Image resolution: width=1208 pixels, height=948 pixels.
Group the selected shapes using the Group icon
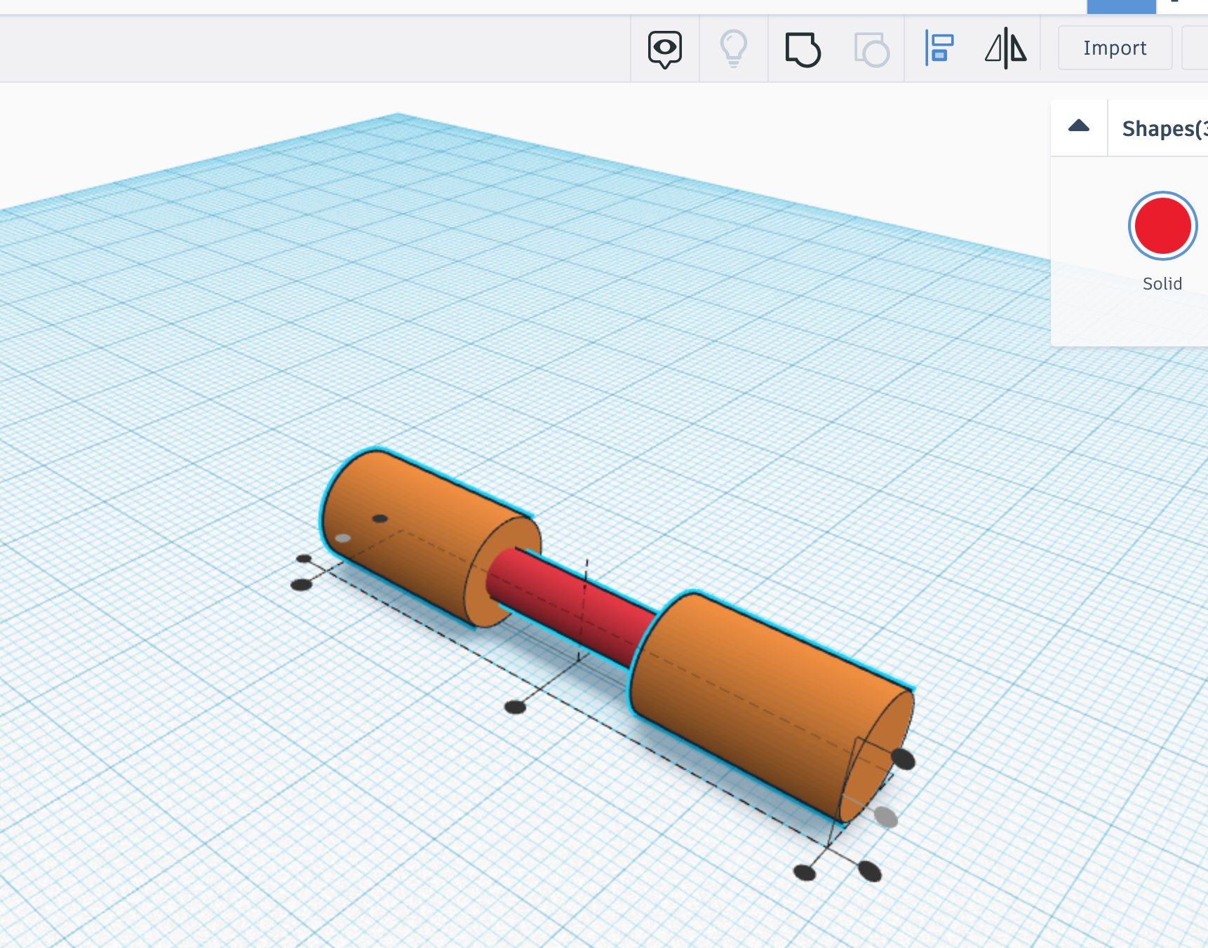click(x=802, y=49)
